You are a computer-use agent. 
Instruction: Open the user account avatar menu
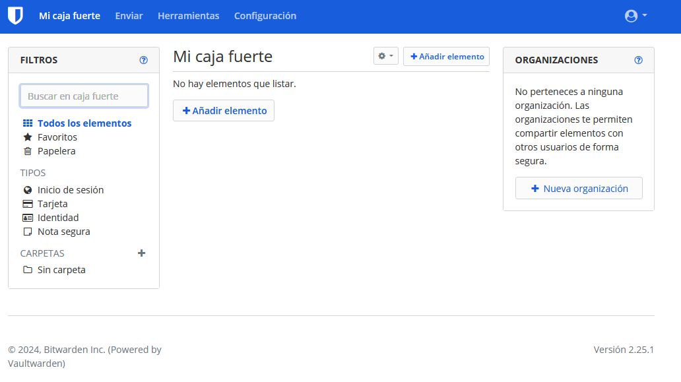coord(635,16)
